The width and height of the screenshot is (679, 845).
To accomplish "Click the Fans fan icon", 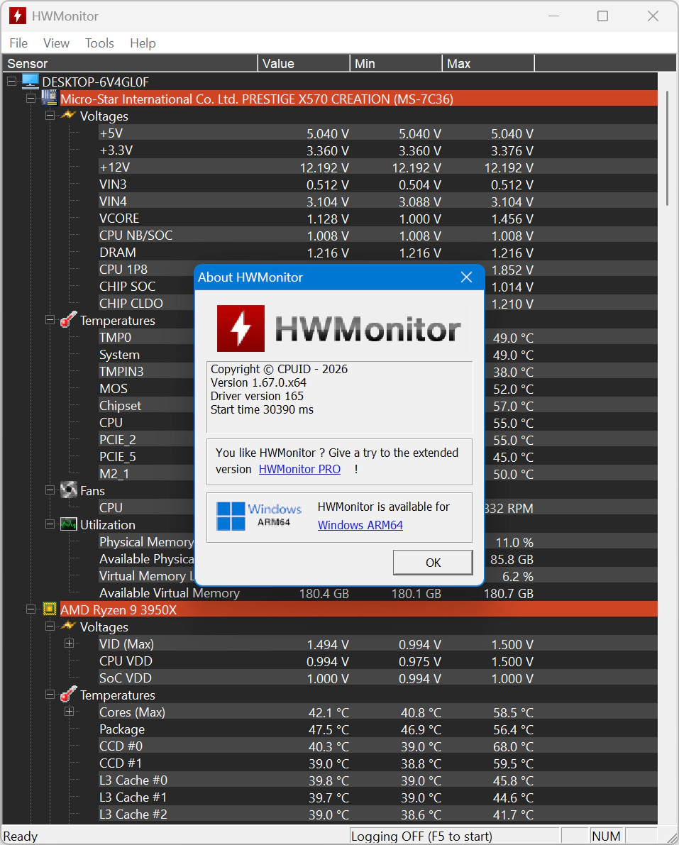I will [68, 490].
